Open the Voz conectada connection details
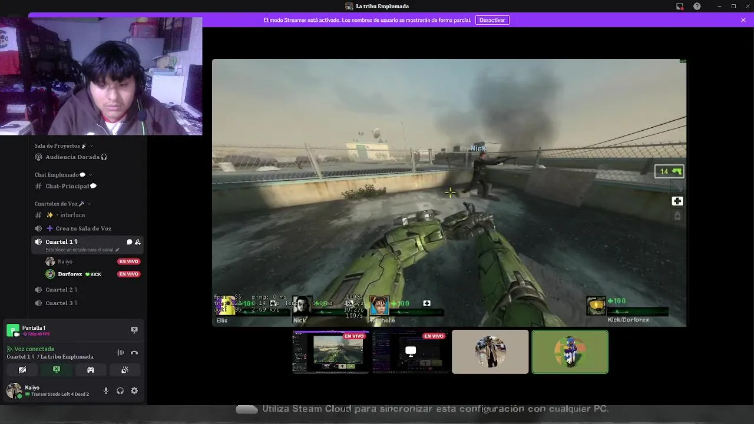Viewport: 754px width, 424px height. (x=34, y=349)
